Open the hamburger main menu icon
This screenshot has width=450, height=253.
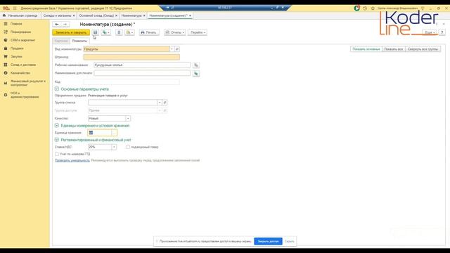15,8
